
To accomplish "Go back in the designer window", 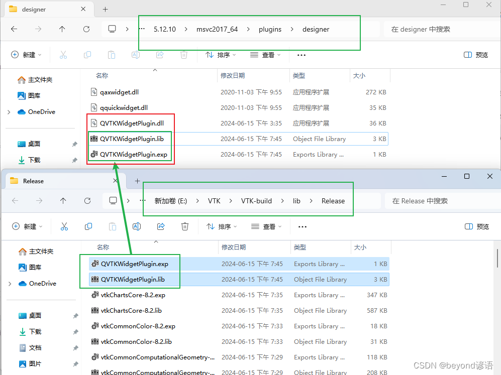I will 14,29.
